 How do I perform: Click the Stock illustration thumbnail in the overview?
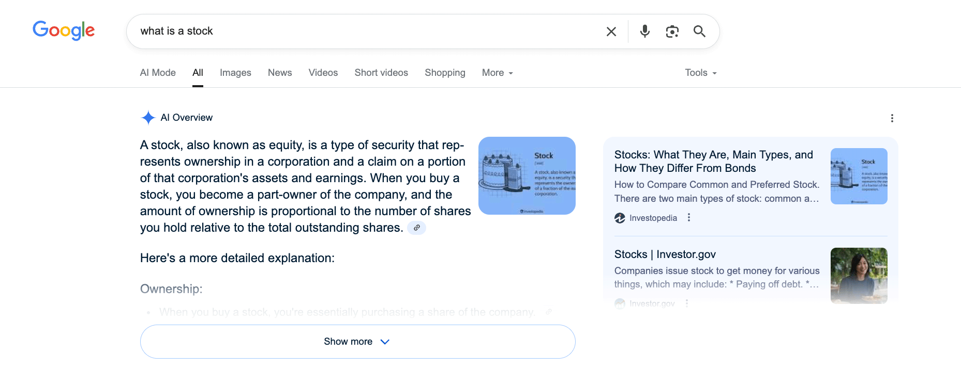click(x=527, y=175)
